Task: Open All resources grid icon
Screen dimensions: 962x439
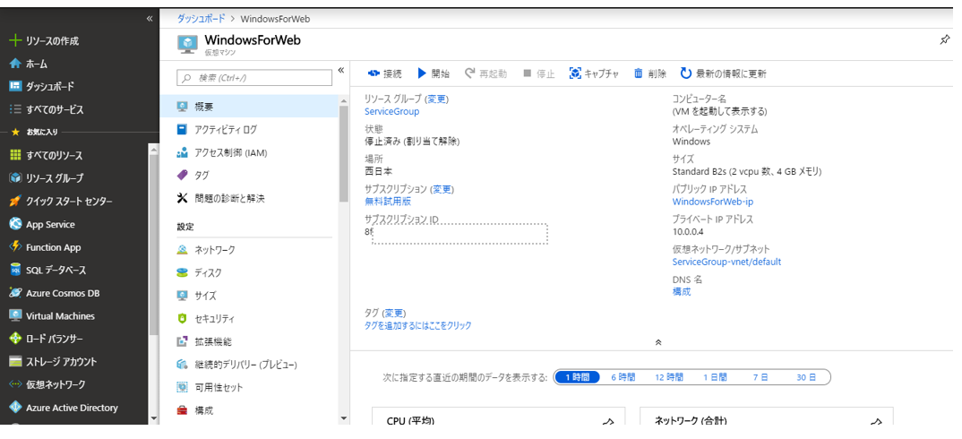Action: (16, 155)
